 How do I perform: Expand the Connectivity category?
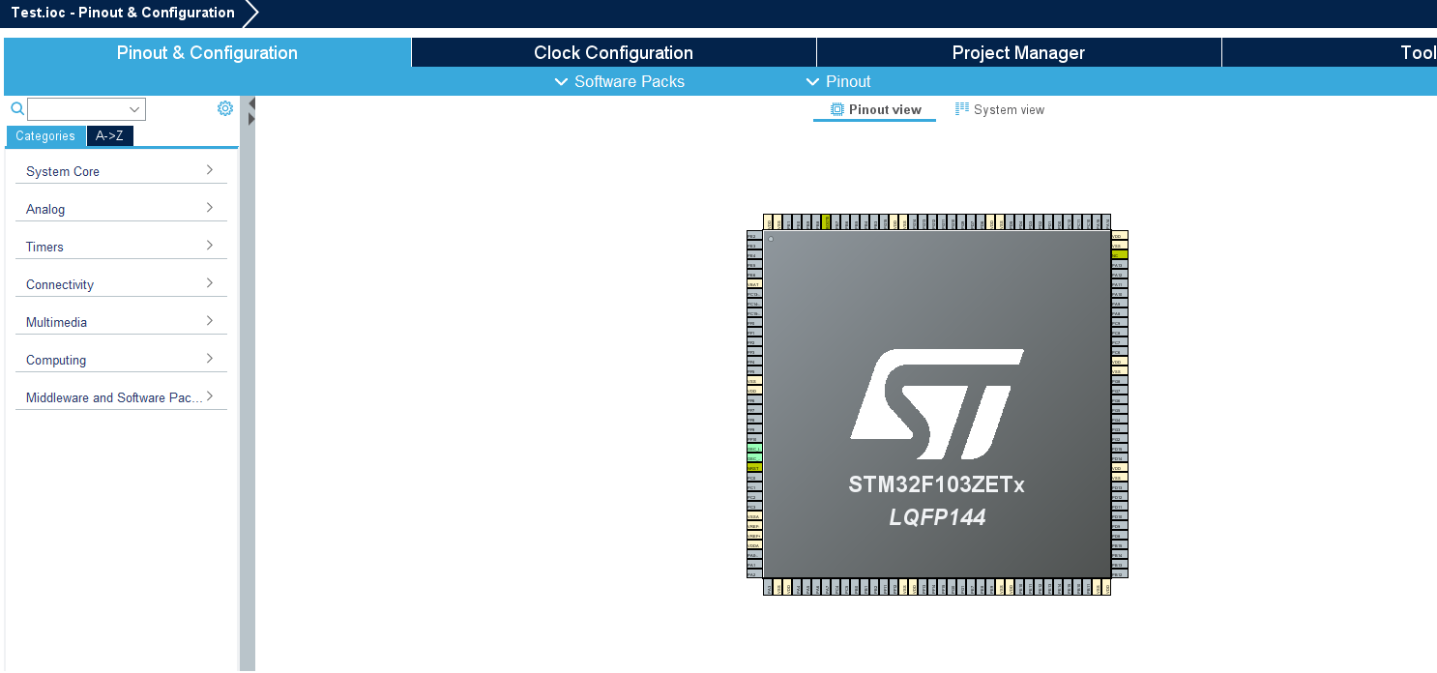(121, 284)
